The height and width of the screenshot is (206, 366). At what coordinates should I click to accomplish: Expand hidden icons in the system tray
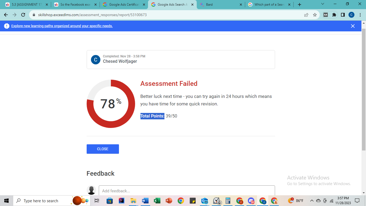[x=312, y=201]
